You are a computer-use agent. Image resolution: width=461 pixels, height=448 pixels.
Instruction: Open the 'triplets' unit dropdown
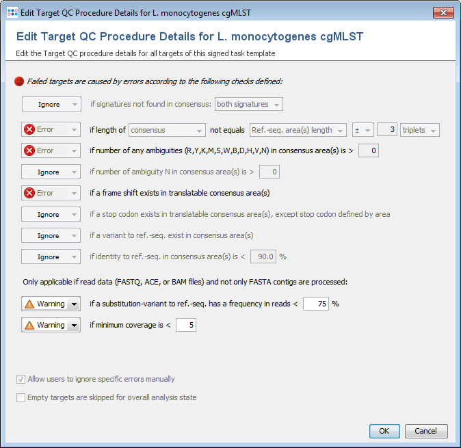[x=420, y=130]
